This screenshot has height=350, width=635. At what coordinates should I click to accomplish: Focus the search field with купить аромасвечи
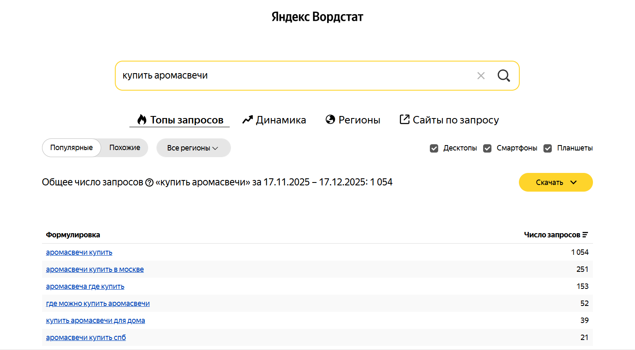pos(291,76)
